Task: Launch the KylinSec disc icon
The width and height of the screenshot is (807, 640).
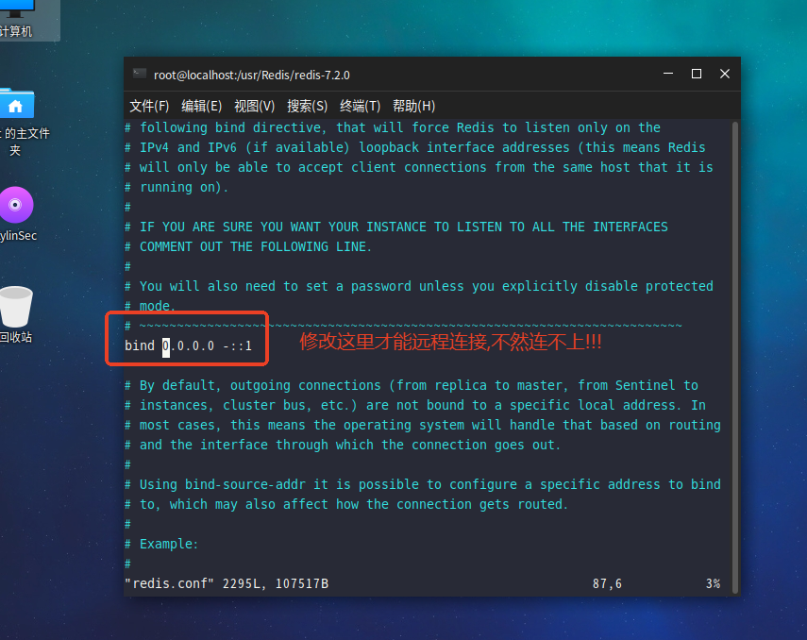Action: click(17, 205)
